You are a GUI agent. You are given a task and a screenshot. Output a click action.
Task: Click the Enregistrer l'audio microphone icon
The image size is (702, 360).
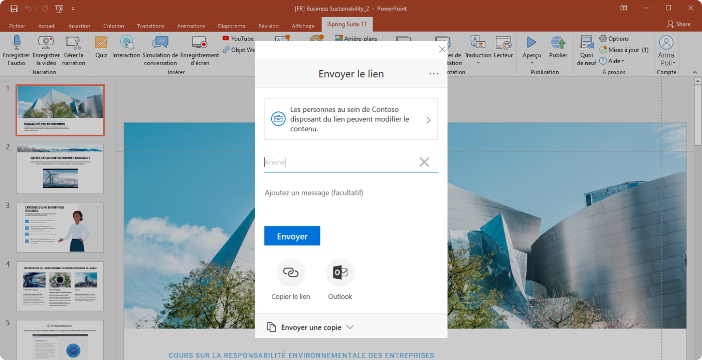point(17,43)
